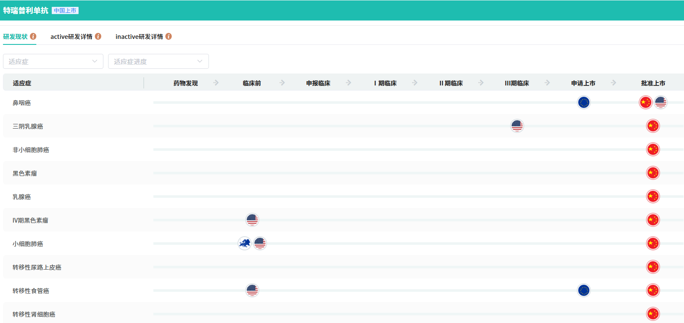Open the active研发详情 tab
Viewport: 684px width, 323px height.
pos(71,37)
